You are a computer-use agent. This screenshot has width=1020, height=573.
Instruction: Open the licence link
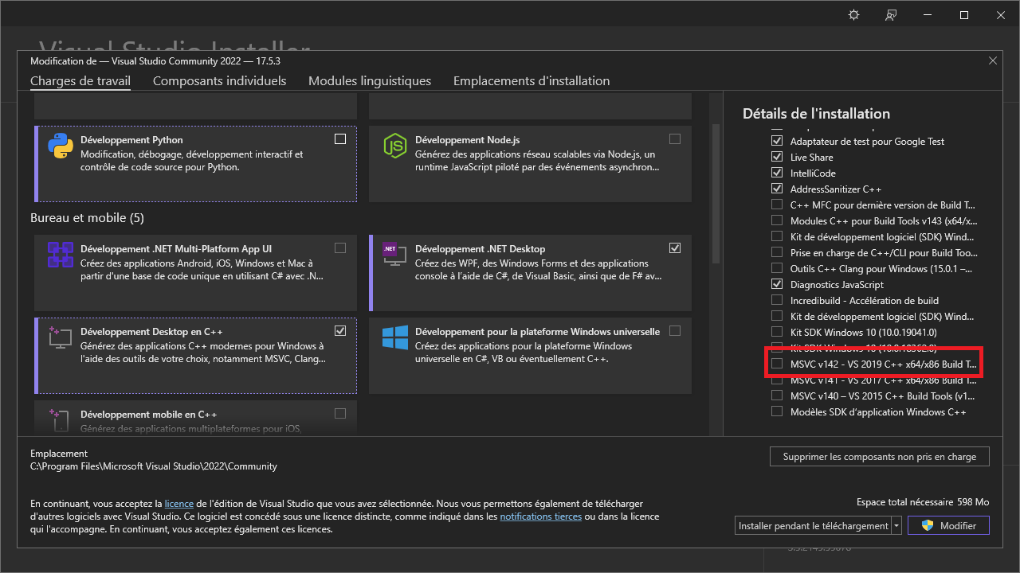pyautogui.click(x=179, y=504)
